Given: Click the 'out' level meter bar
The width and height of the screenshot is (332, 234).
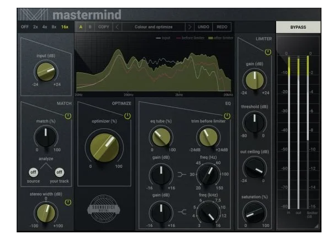Looking at the screenshot, I should click(298, 132).
